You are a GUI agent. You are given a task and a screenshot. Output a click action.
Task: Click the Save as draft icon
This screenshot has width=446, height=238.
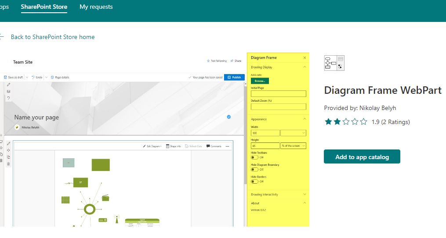[5, 77]
